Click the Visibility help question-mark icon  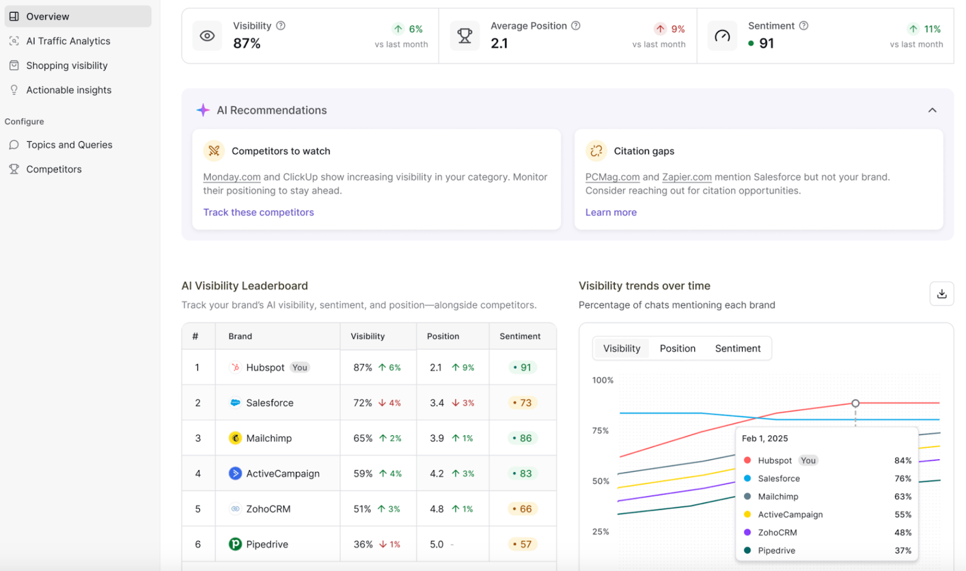[x=281, y=26]
